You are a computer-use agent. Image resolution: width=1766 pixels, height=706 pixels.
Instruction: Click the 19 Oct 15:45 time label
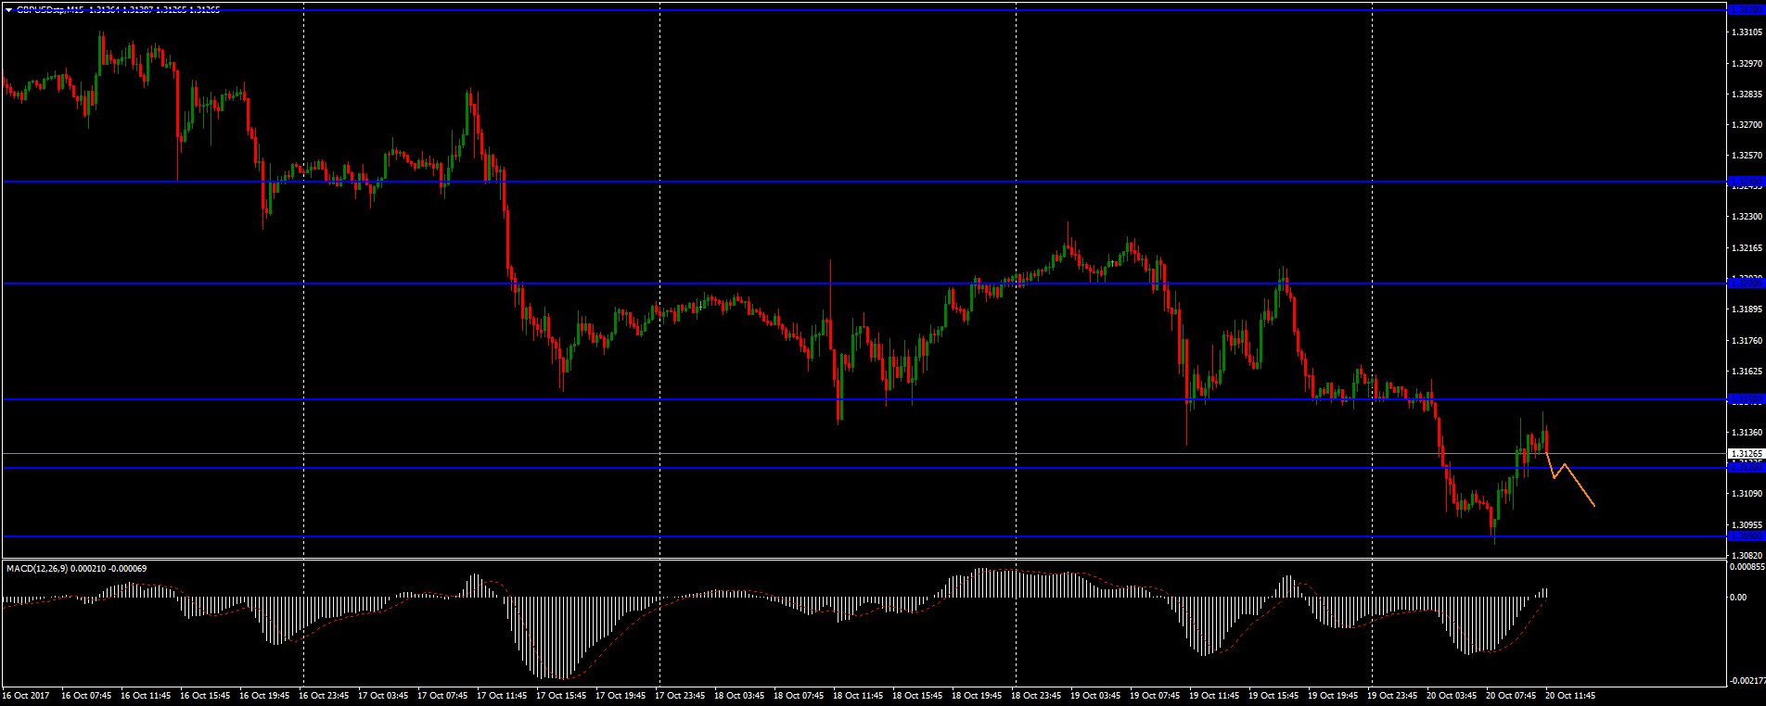(1273, 695)
